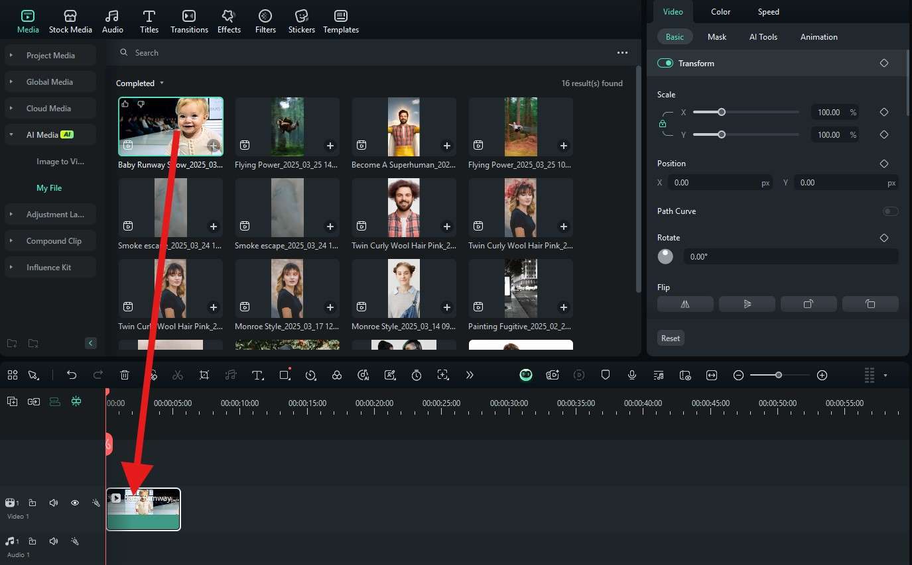Click the microphone voiceover record icon

632,375
